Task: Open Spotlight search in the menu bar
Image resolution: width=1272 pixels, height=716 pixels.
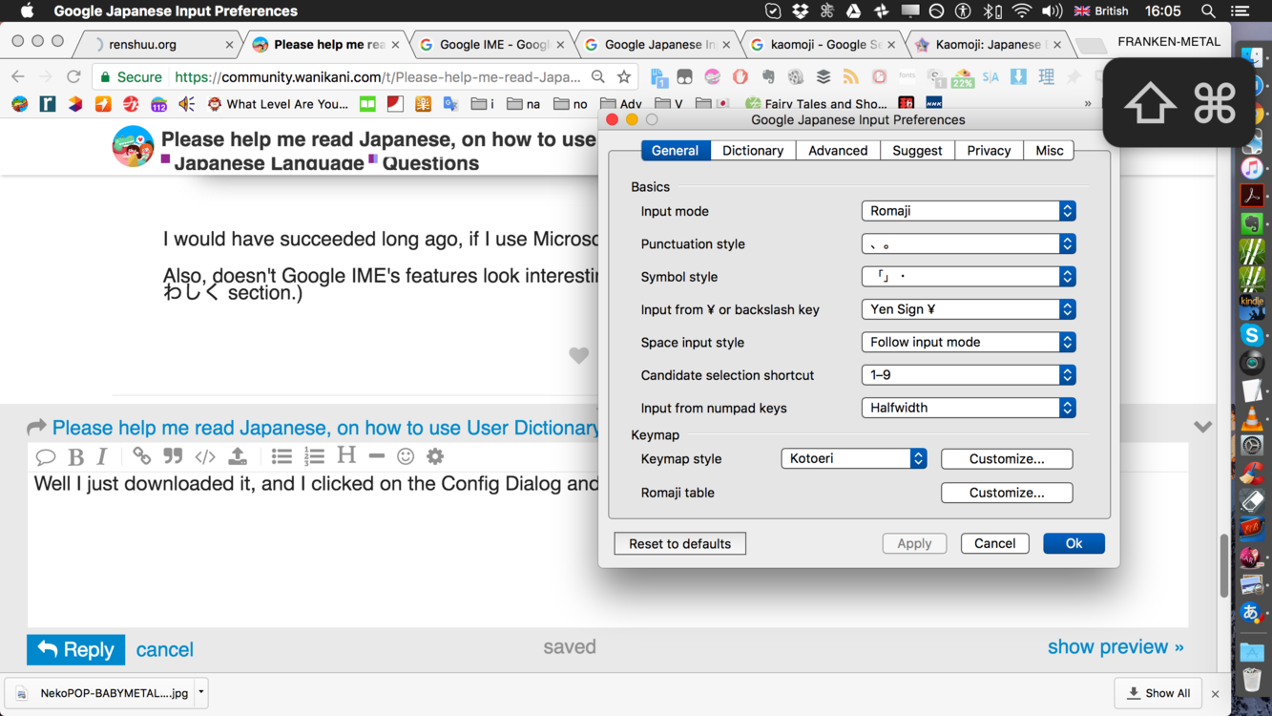Action: [1208, 11]
